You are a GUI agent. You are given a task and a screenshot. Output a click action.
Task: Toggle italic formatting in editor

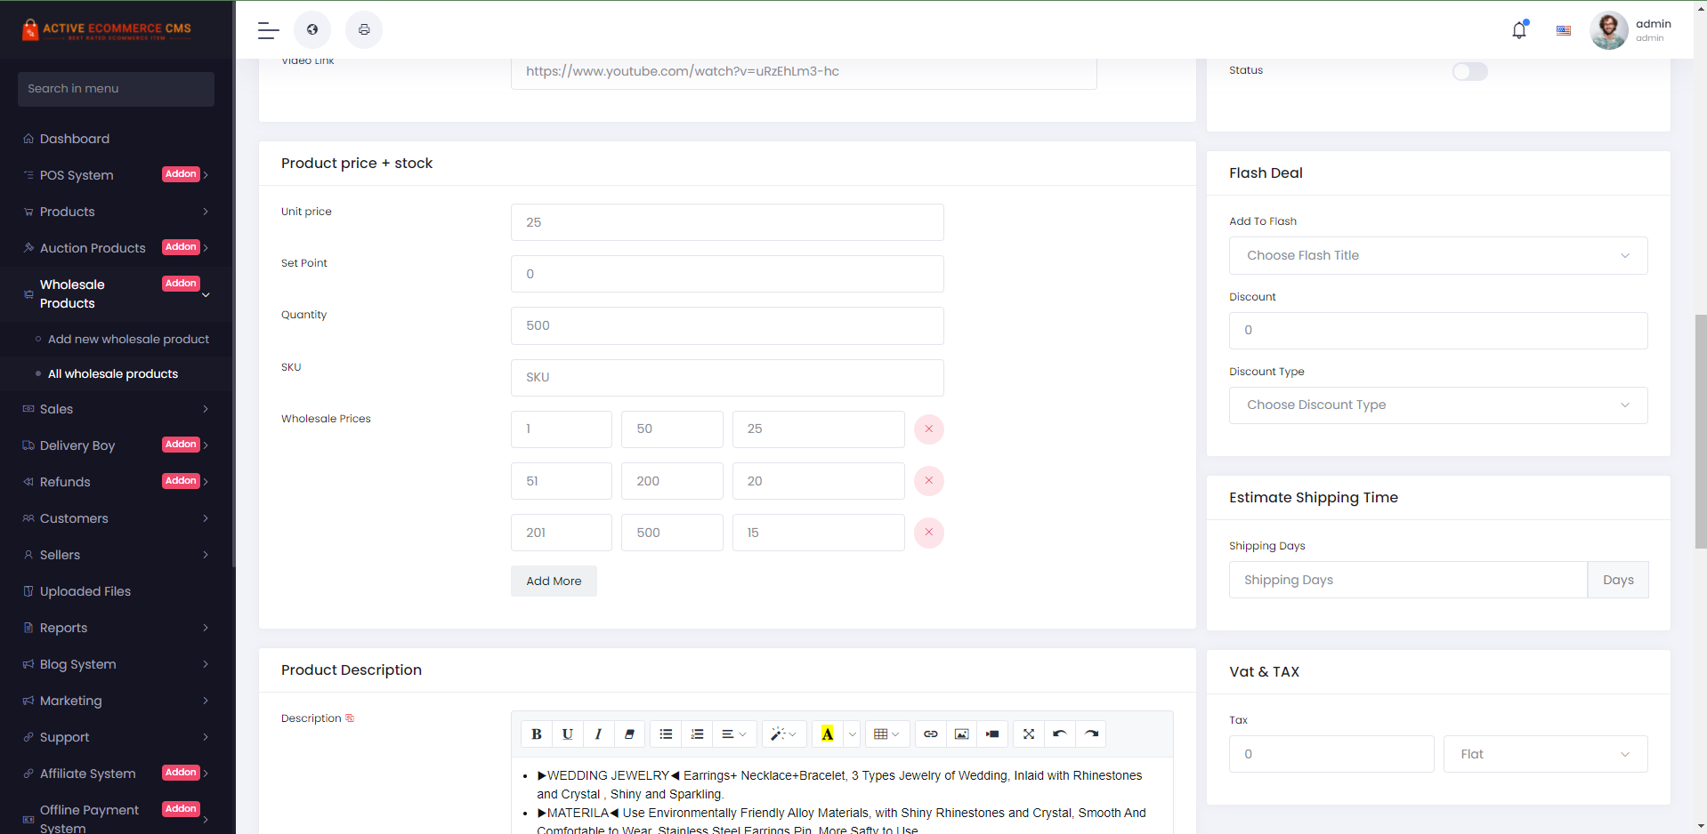[x=598, y=734]
